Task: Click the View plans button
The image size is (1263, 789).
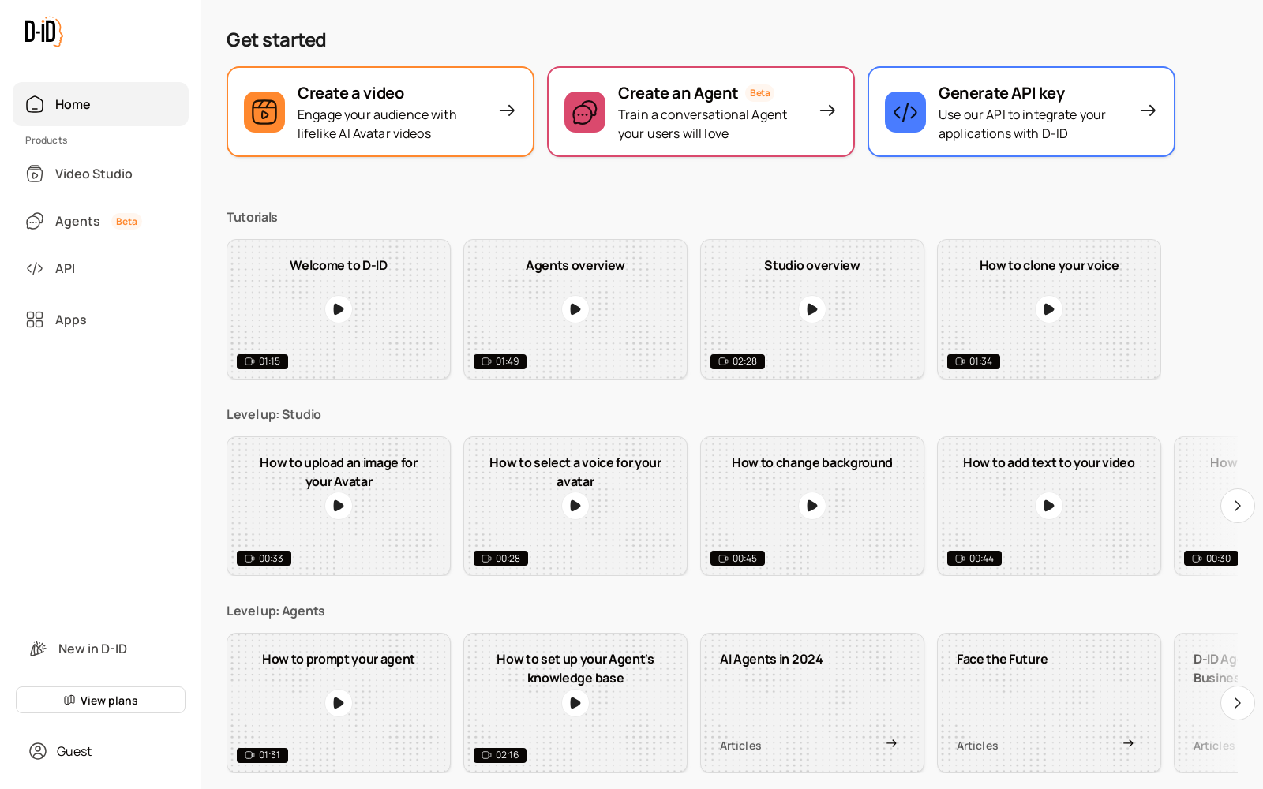Action: coord(100,700)
